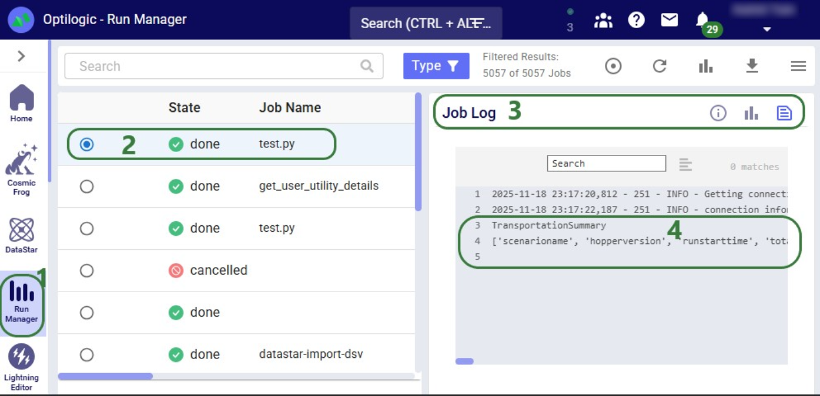This screenshot has height=396, width=820.
Task: Open Run Manager in sidebar
Action: (x=21, y=303)
